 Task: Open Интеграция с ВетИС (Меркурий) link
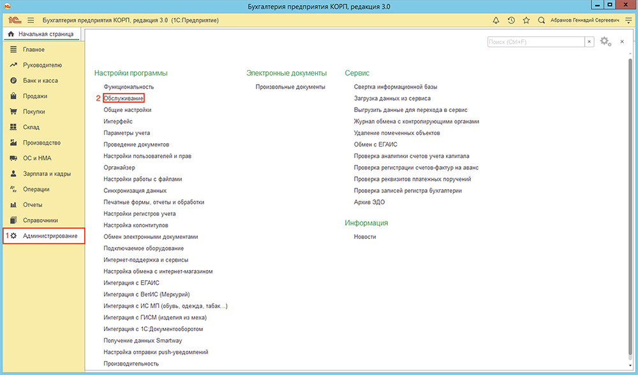coord(147,294)
